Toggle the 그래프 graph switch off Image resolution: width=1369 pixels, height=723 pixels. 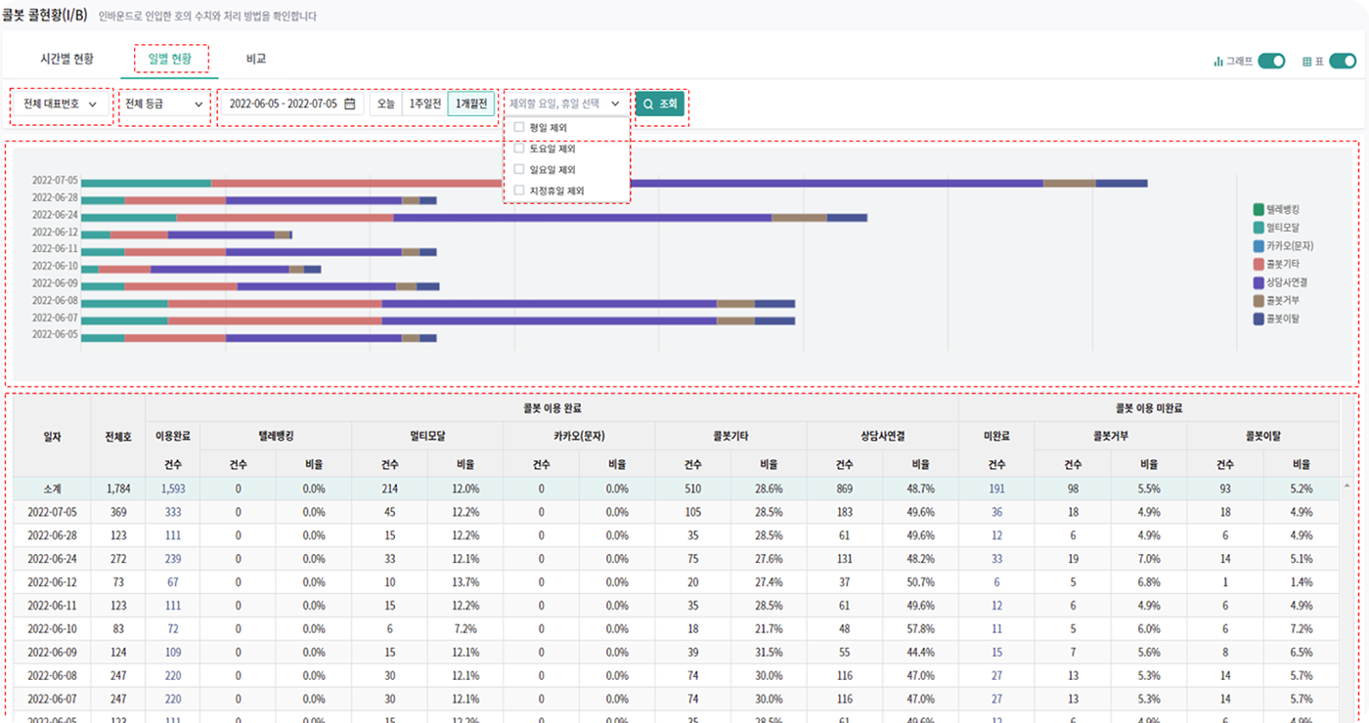[x=1271, y=62]
